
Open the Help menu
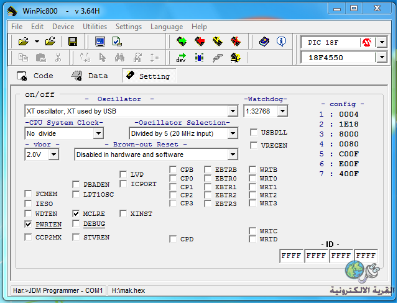point(199,27)
